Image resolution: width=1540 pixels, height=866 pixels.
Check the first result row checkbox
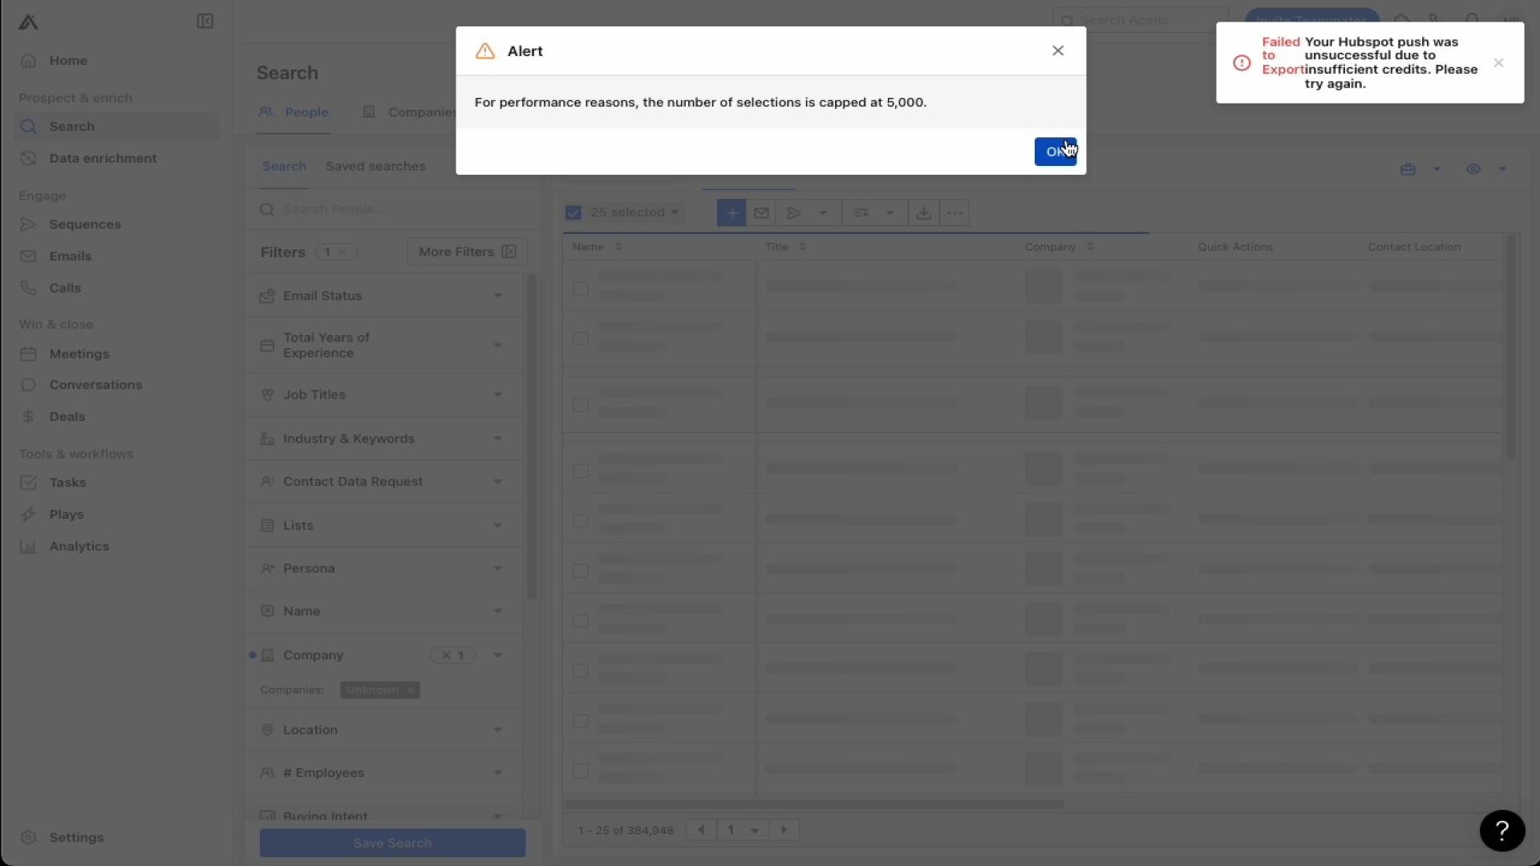coord(581,288)
